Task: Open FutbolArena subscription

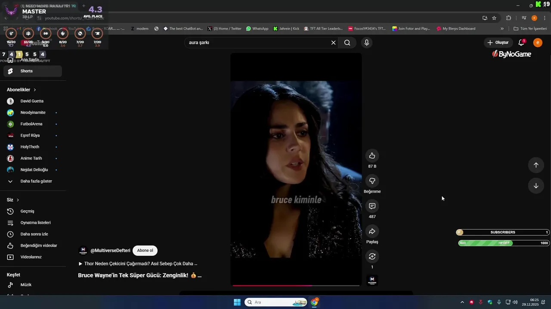Action: click(33, 124)
